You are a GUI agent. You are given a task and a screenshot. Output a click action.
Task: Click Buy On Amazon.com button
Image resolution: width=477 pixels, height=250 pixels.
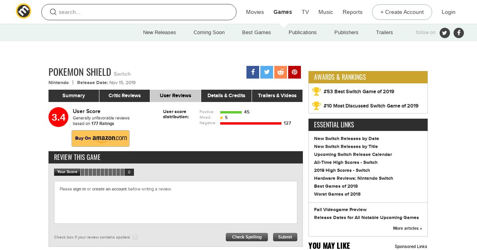[101, 138]
